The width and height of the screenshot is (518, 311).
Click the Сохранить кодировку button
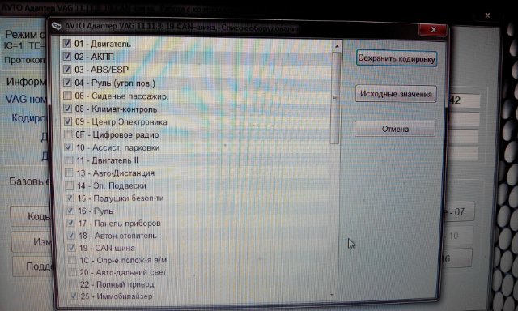click(x=397, y=59)
